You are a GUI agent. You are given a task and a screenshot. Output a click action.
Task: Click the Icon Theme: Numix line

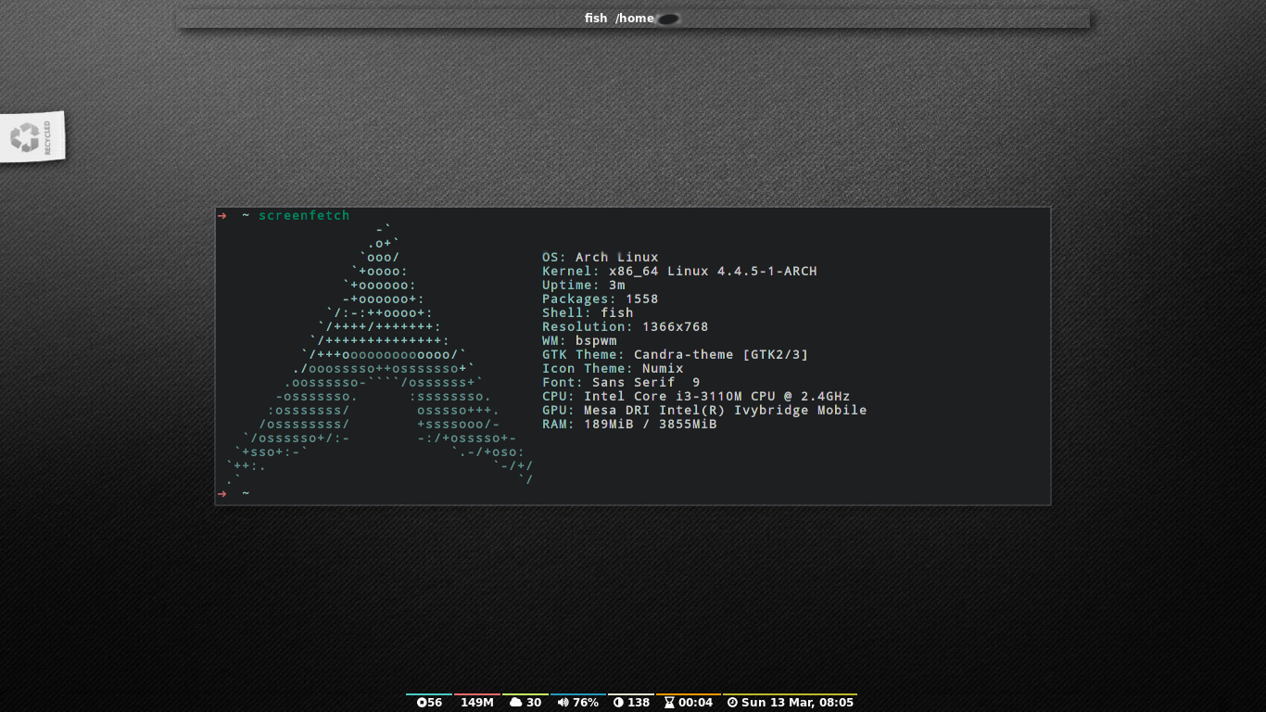tap(613, 368)
